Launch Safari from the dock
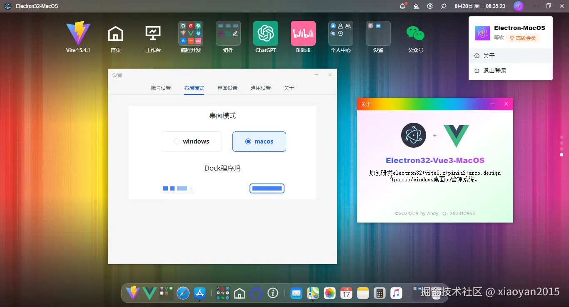Image resolution: width=569 pixels, height=307 pixels. pyautogui.click(x=183, y=293)
